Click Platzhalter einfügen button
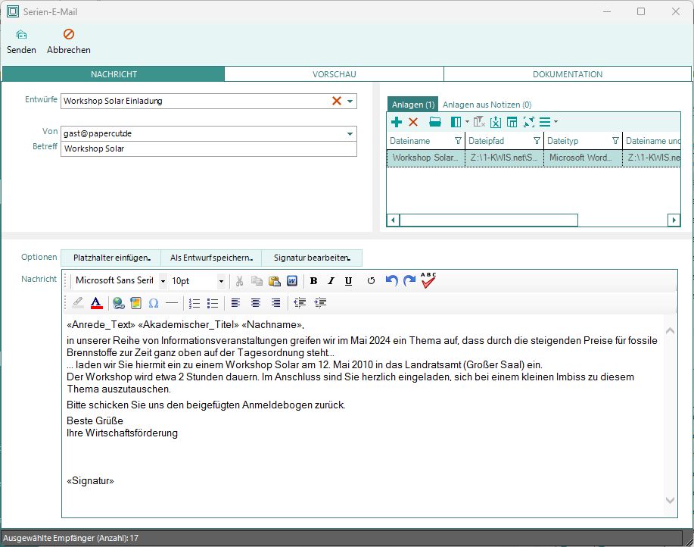The height and width of the screenshot is (547, 694). pyautogui.click(x=111, y=258)
